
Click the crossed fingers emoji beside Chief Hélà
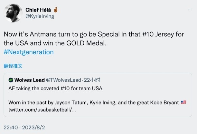[x=55, y=10]
